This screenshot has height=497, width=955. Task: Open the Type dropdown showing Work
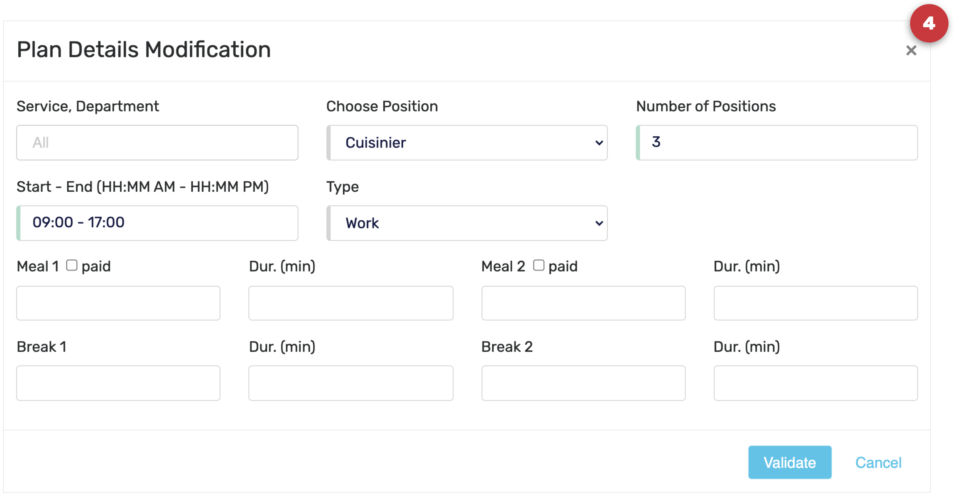tap(467, 223)
